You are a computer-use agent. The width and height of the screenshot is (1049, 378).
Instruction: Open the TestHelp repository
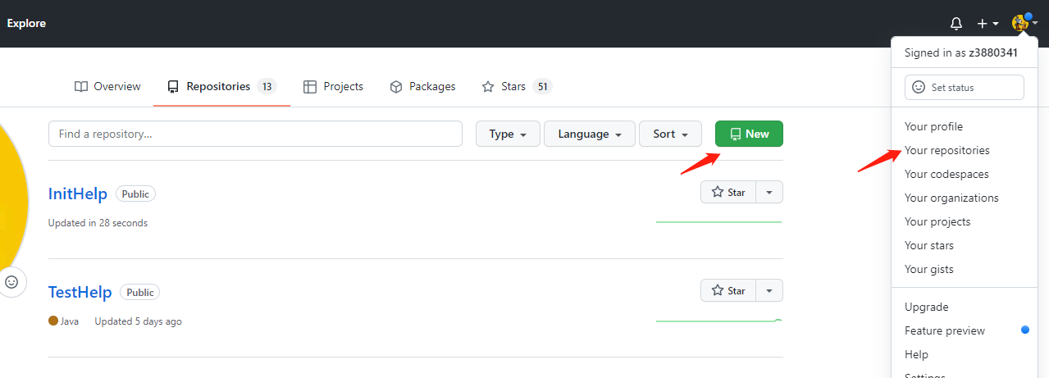tap(80, 292)
